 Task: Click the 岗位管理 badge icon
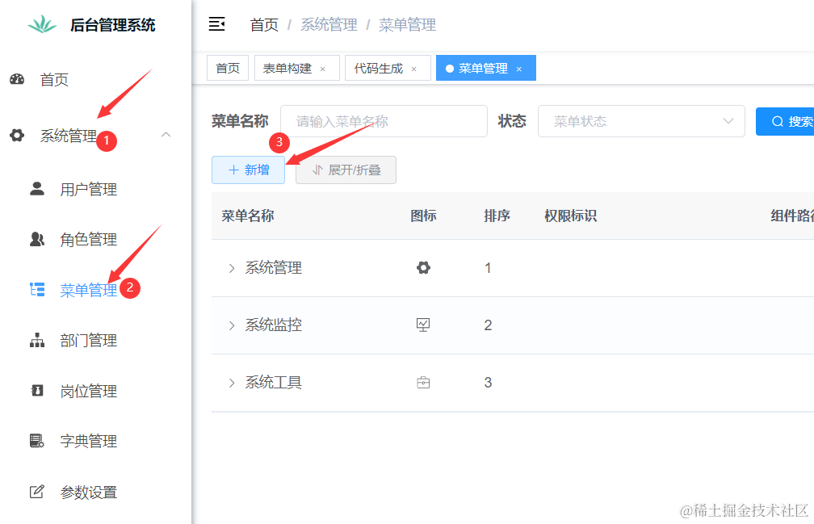pos(37,391)
